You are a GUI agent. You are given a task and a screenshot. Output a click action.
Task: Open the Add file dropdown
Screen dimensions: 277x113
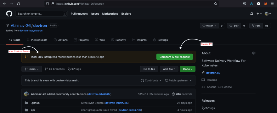(169, 69)
